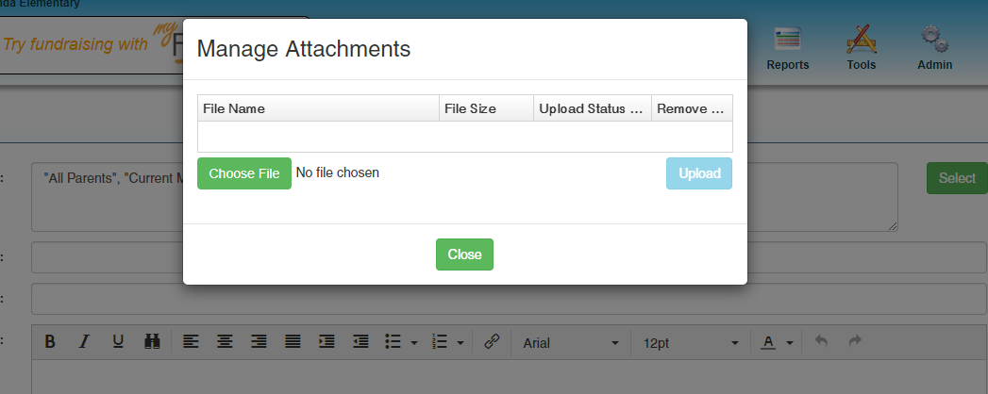This screenshot has height=394, width=988.
Task: Increase indent of the paragraph
Action: coord(327,342)
